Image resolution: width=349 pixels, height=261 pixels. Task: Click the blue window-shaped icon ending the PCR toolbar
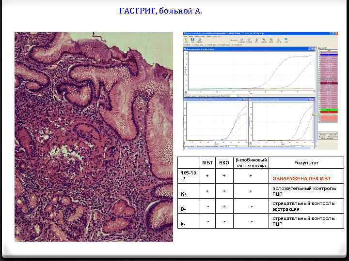click(286, 40)
